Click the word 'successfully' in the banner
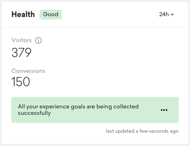 (34, 113)
